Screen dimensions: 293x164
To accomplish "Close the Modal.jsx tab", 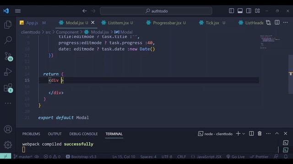I will (x=92, y=23).
